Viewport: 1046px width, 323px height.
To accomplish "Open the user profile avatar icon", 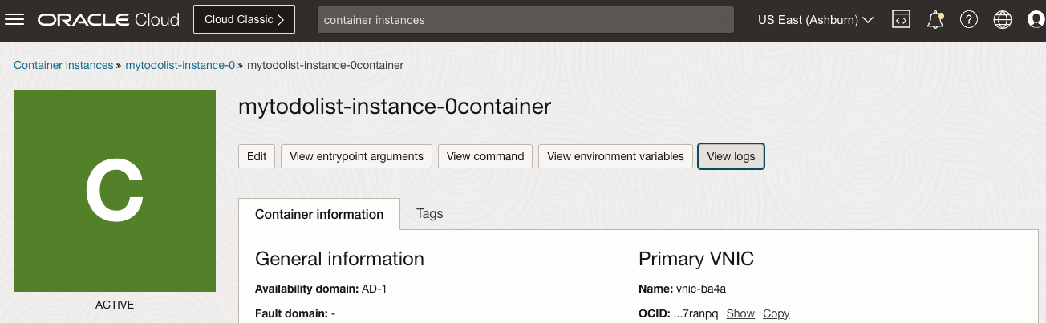I will (1036, 20).
